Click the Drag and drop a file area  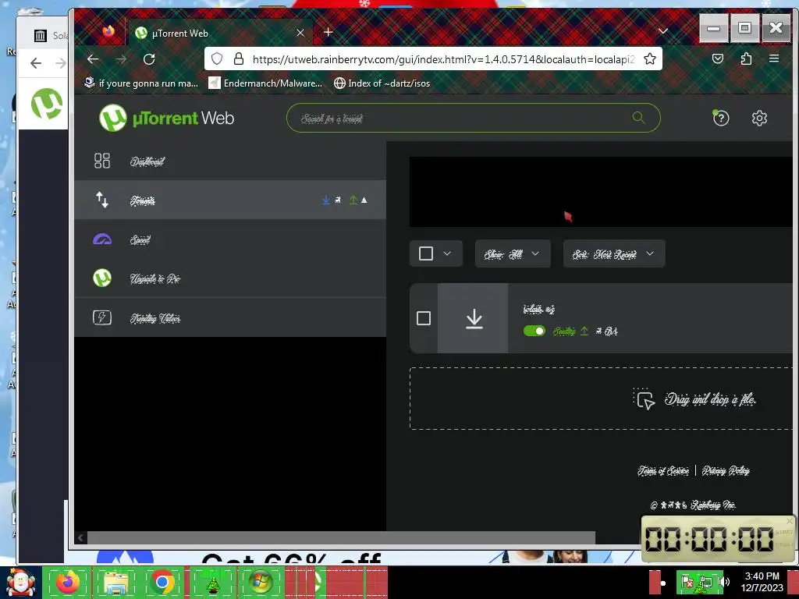click(x=602, y=399)
